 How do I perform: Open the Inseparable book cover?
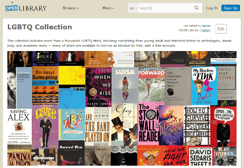coord(98,156)
